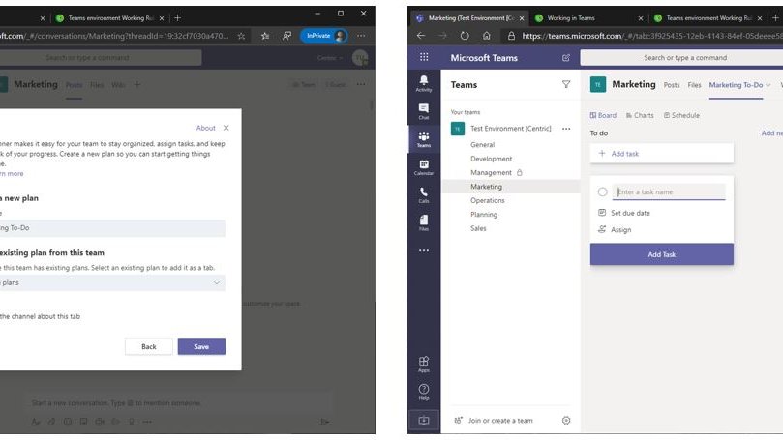The height and width of the screenshot is (440, 783).
Task: Open Activity in right Teams sidebar
Action: [424, 83]
